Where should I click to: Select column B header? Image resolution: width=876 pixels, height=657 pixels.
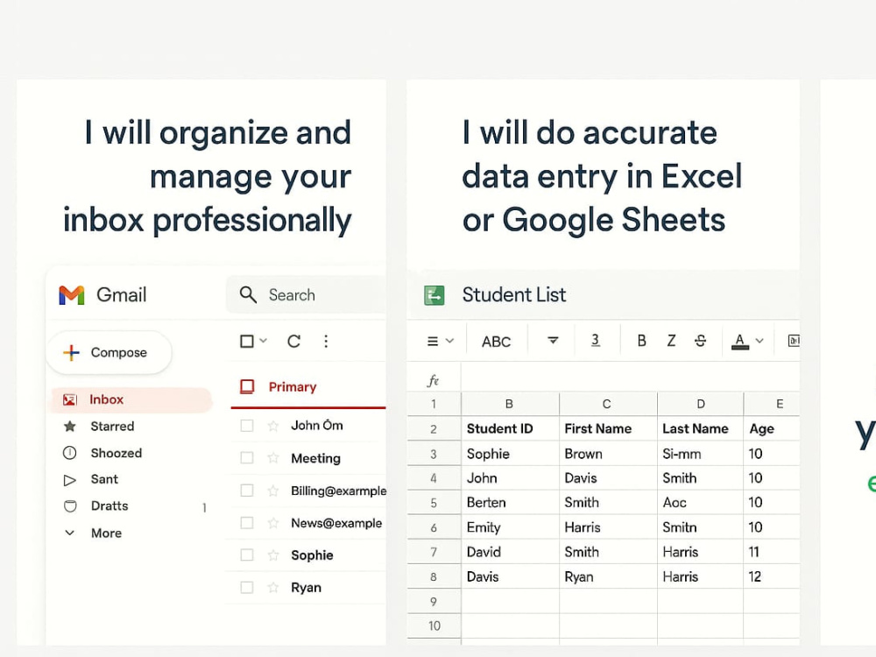point(510,404)
